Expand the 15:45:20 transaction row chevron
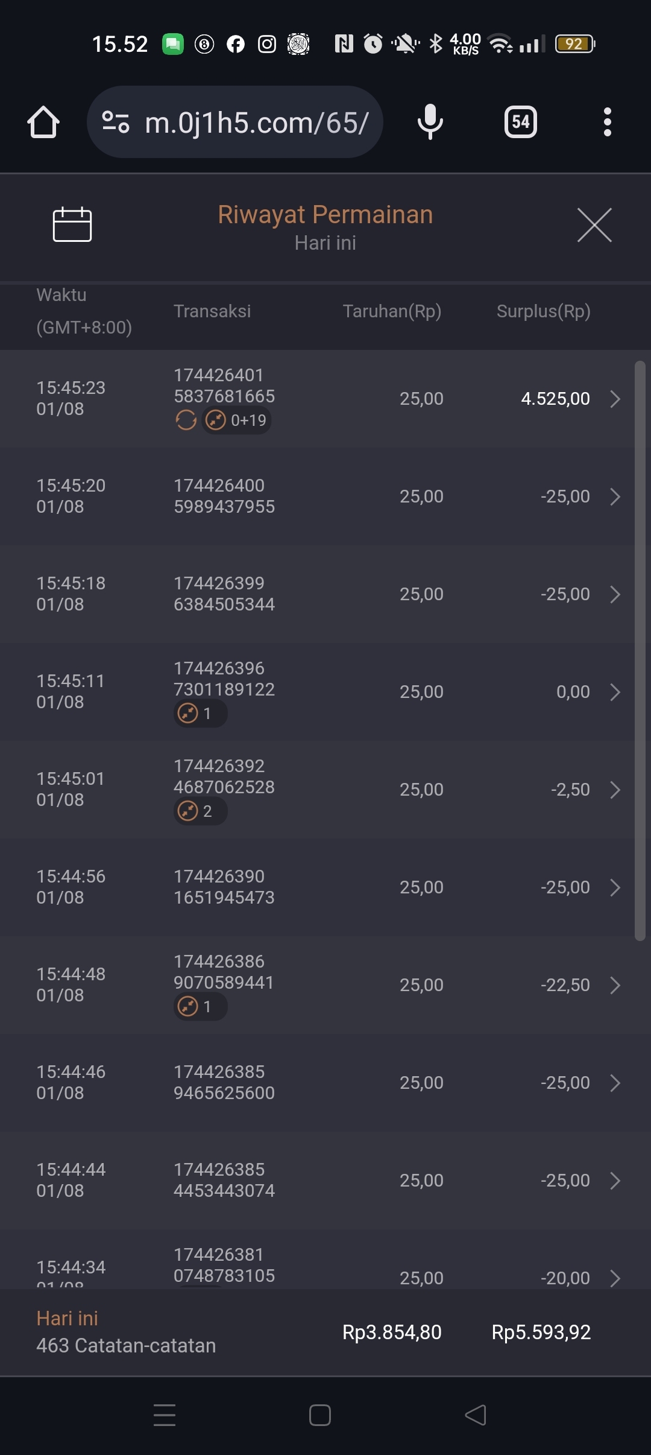This screenshot has height=1455, width=651. pyautogui.click(x=615, y=496)
